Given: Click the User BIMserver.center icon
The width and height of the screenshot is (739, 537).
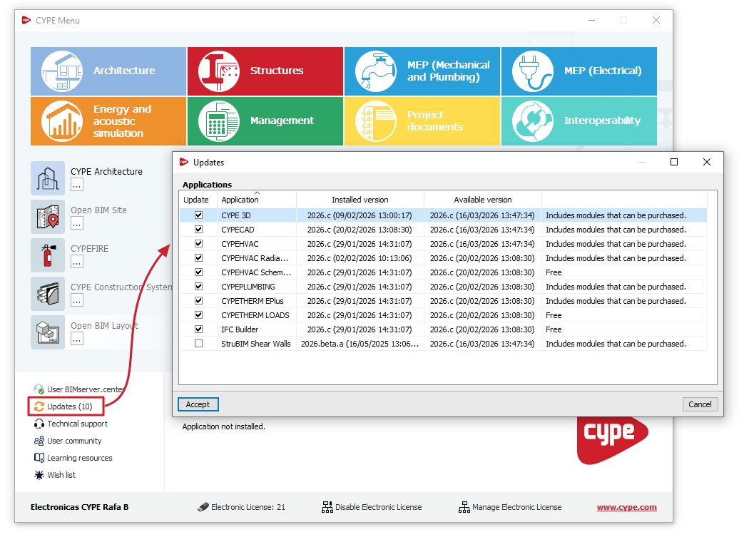Looking at the screenshot, I should point(39,389).
